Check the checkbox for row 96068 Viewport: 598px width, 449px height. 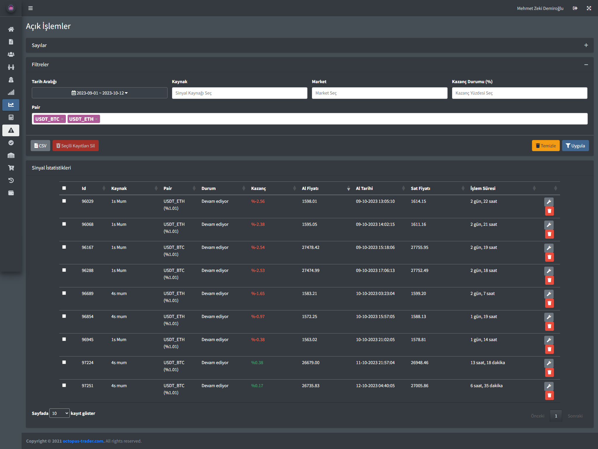pyautogui.click(x=64, y=224)
